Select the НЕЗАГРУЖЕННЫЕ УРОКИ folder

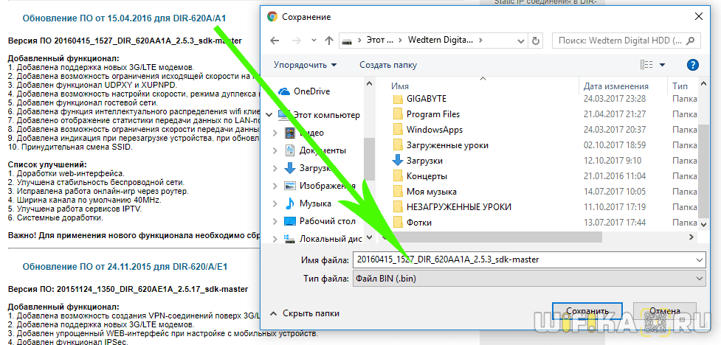coord(459,207)
